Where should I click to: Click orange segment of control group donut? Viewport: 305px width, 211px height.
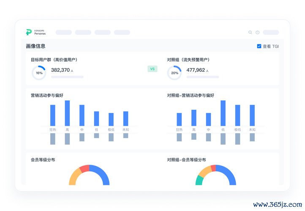tap(205, 171)
